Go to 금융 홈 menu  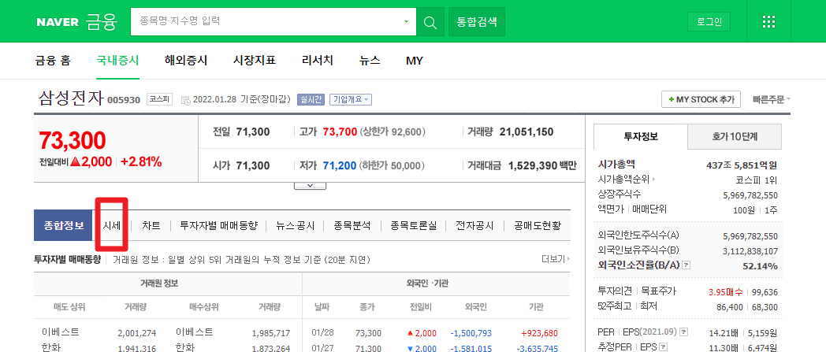(53, 61)
